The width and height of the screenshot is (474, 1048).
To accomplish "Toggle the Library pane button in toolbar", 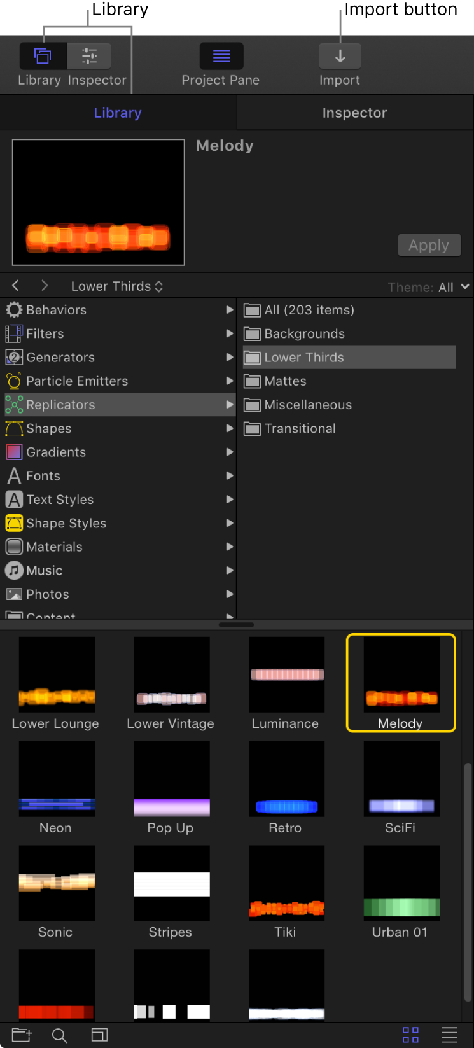I will point(43,56).
